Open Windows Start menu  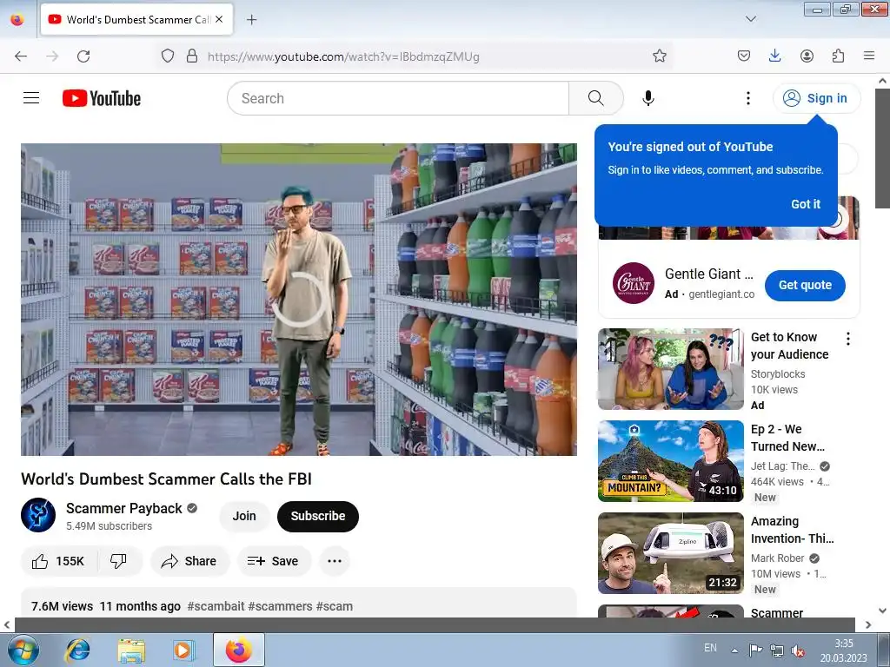tap(23, 650)
